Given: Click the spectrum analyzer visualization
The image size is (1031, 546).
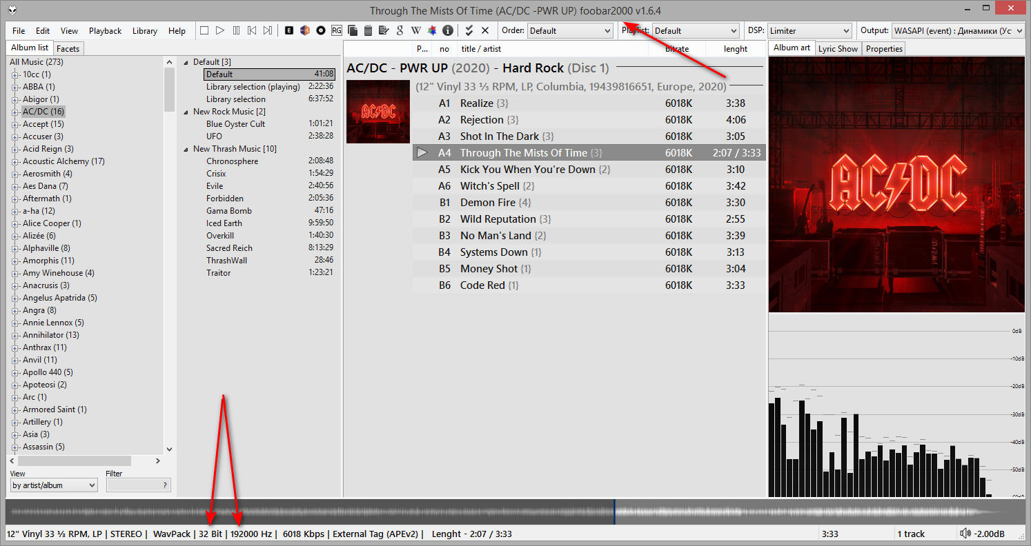Looking at the screenshot, I should (896, 407).
